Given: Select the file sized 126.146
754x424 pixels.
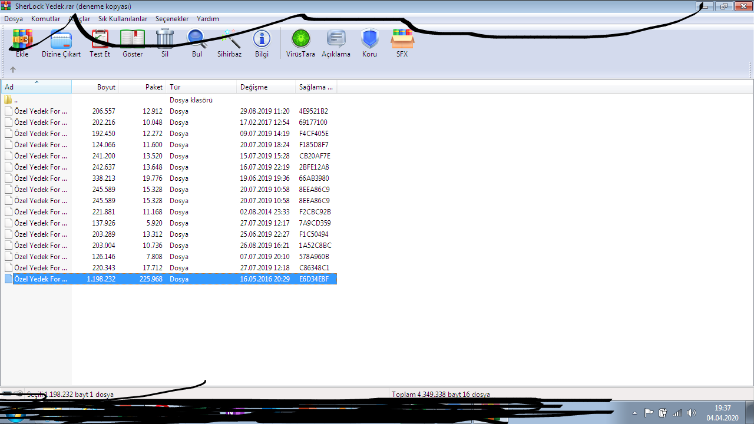Looking at the screenshot, I should [x=169, y=257].
